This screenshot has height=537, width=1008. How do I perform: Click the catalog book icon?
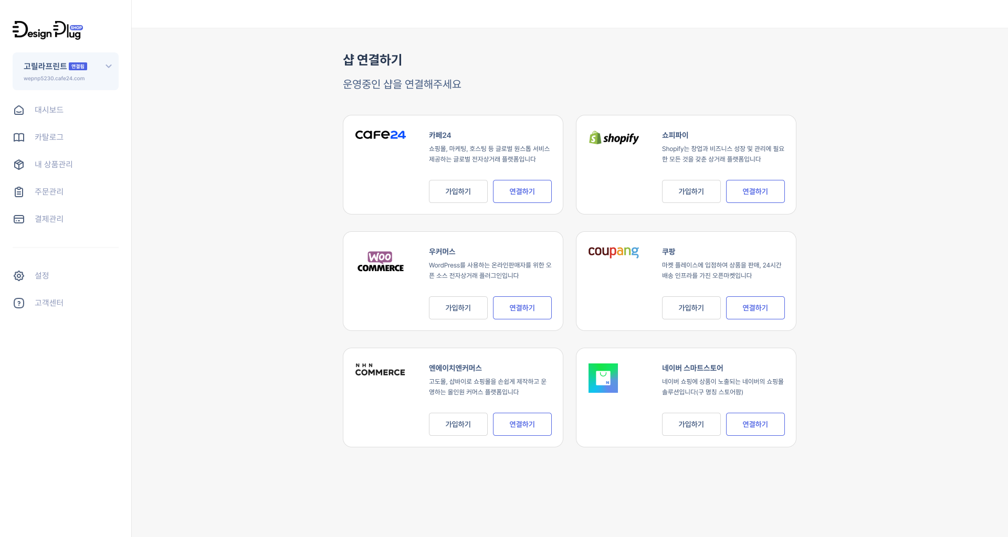coord(19,137)
